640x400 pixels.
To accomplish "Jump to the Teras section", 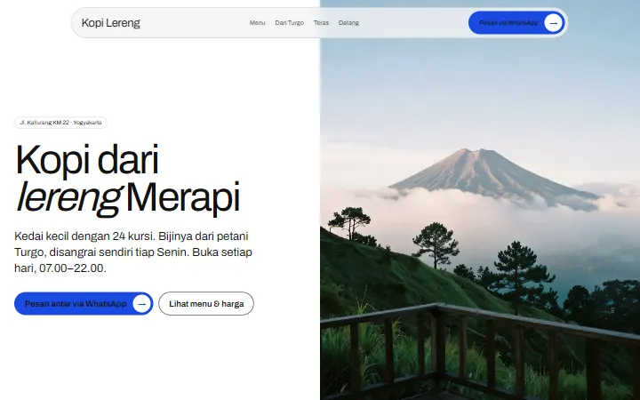I will click(321, 23).
